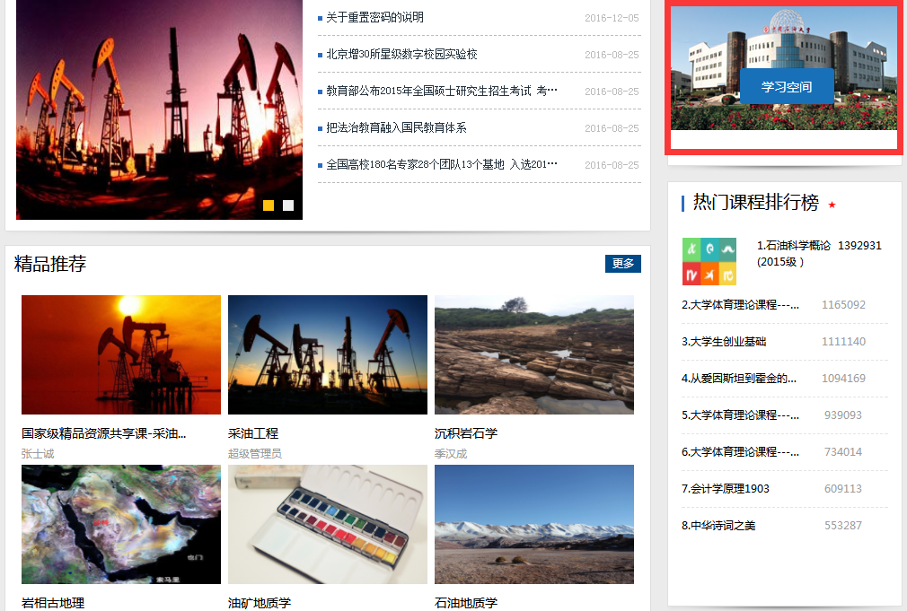Select the yellow carousel indicator dot
The height and width of the screenshot is (611, 907).
(269, 205)
